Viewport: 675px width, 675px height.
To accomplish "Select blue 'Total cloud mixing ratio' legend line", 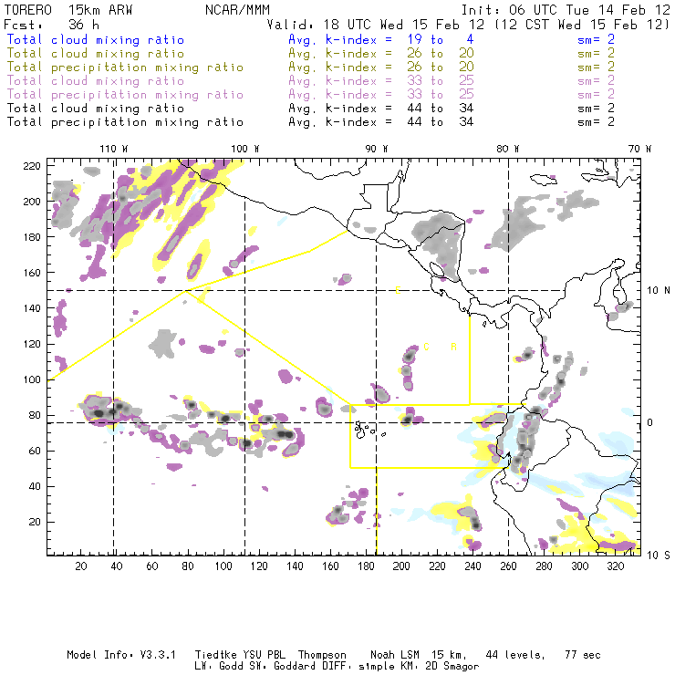I will click(96, 40).
